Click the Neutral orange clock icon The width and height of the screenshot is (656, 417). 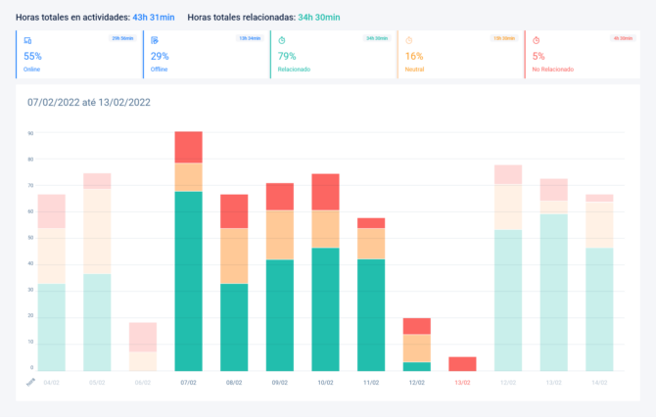coord(409,40)
